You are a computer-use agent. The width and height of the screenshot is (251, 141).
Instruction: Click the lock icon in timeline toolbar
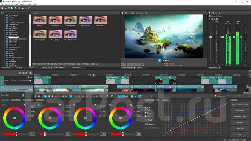107,96
